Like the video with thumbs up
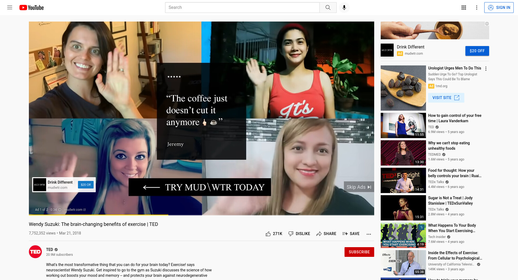Image resolution: width=518 pixels, height=280 pixels. point(268,234)
